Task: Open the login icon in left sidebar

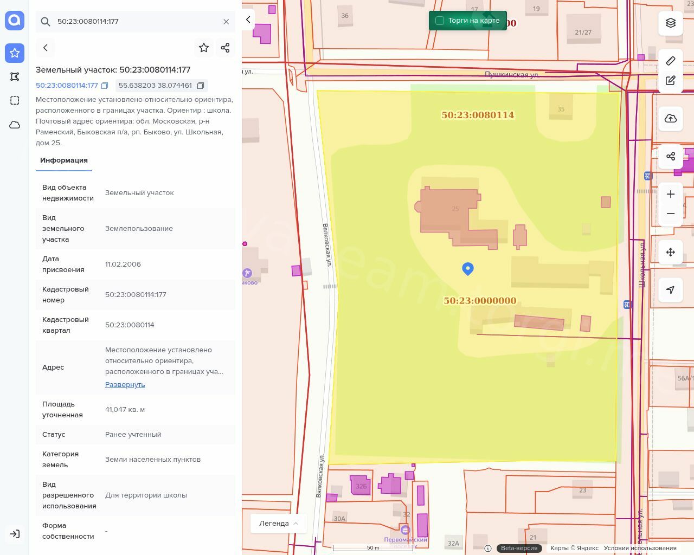Action: click(15, 534)
